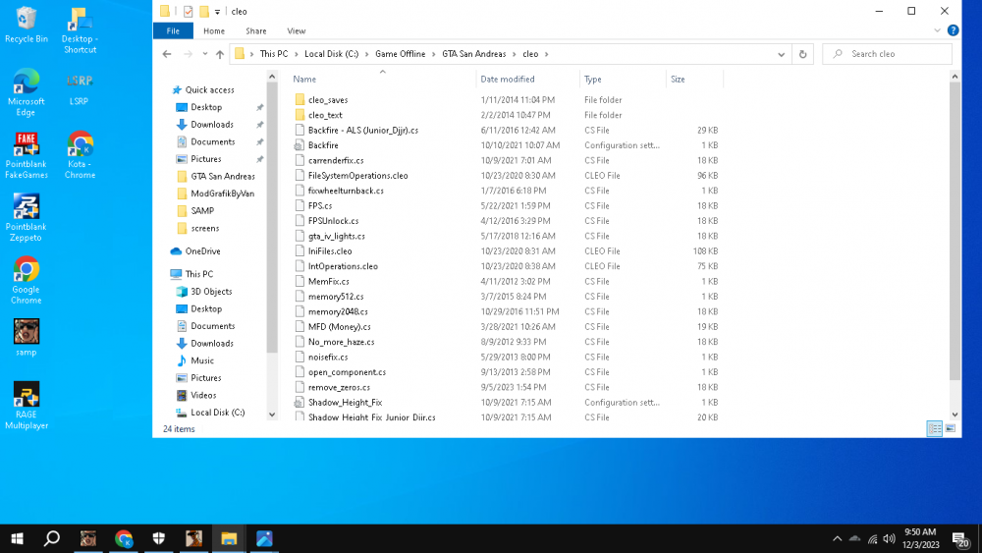Open the Photos app taskbar icon
The image size is (982, 553).
(264, 538)
